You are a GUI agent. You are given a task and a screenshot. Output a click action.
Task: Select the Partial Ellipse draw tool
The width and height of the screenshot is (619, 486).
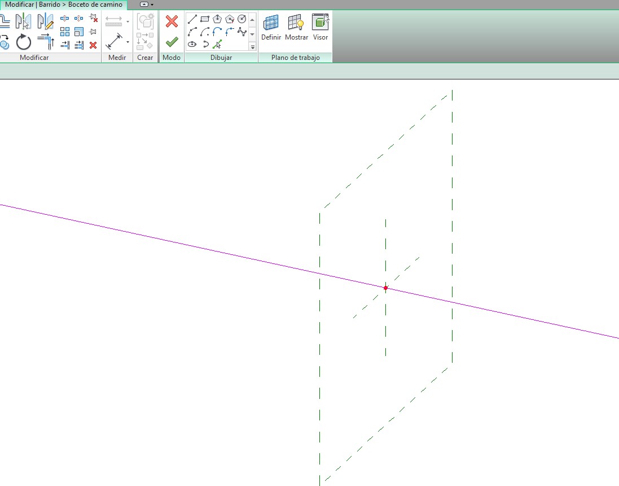click(205, 44)
